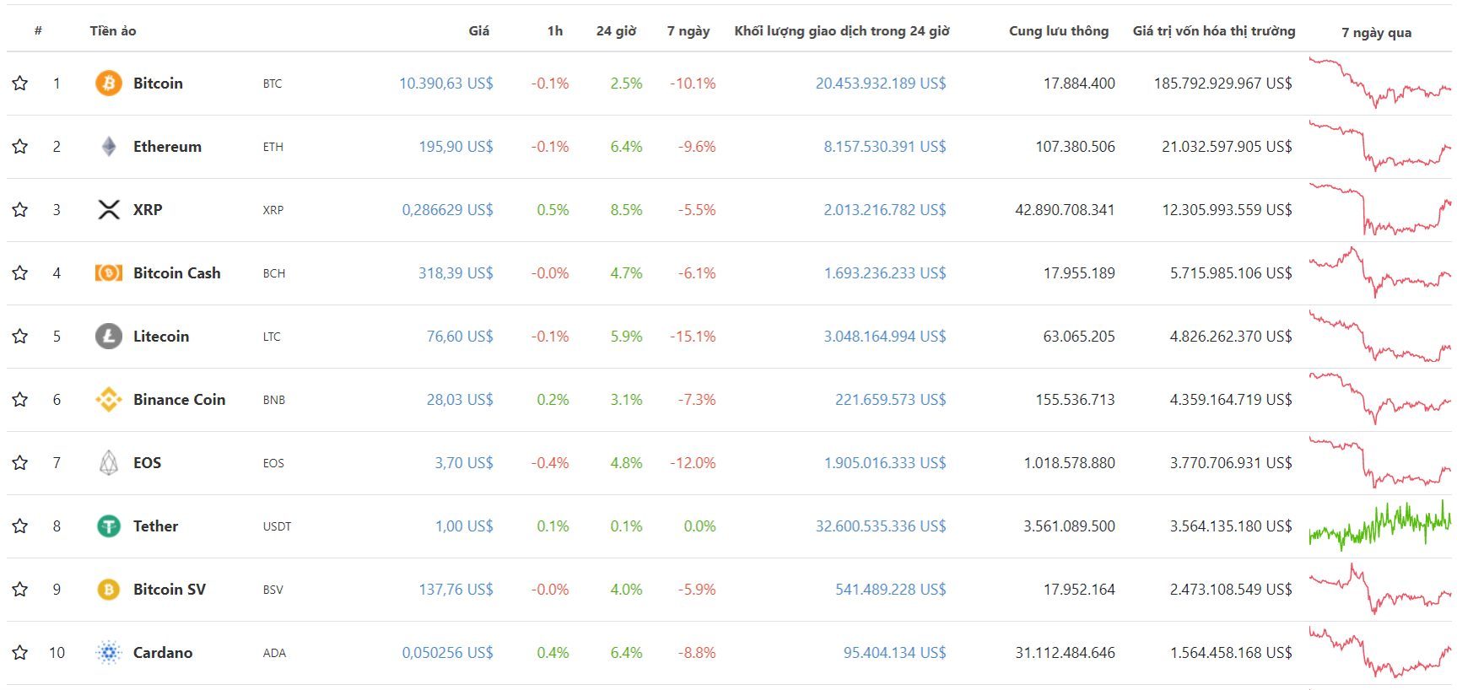Click the XRP logo icon

[x=109, y=210]
